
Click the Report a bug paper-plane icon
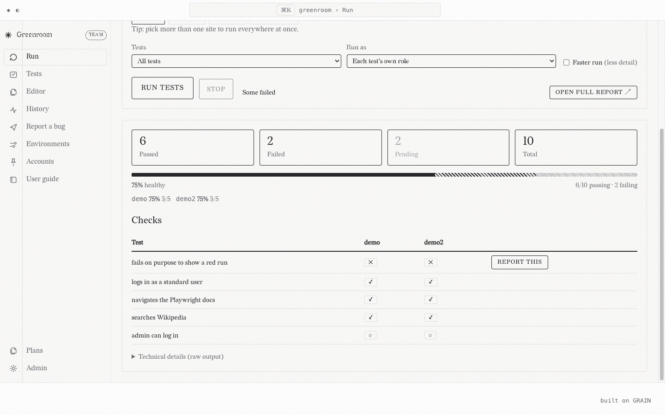[x=13, y=127]
